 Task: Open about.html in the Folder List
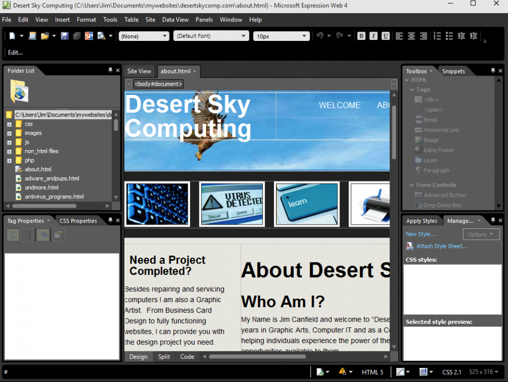tap(38, 169)
